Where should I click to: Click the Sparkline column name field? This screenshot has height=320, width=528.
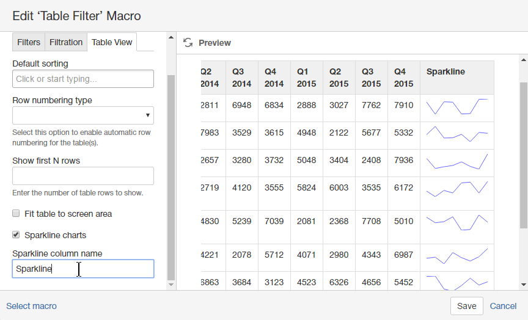click(x=83, y=269)
